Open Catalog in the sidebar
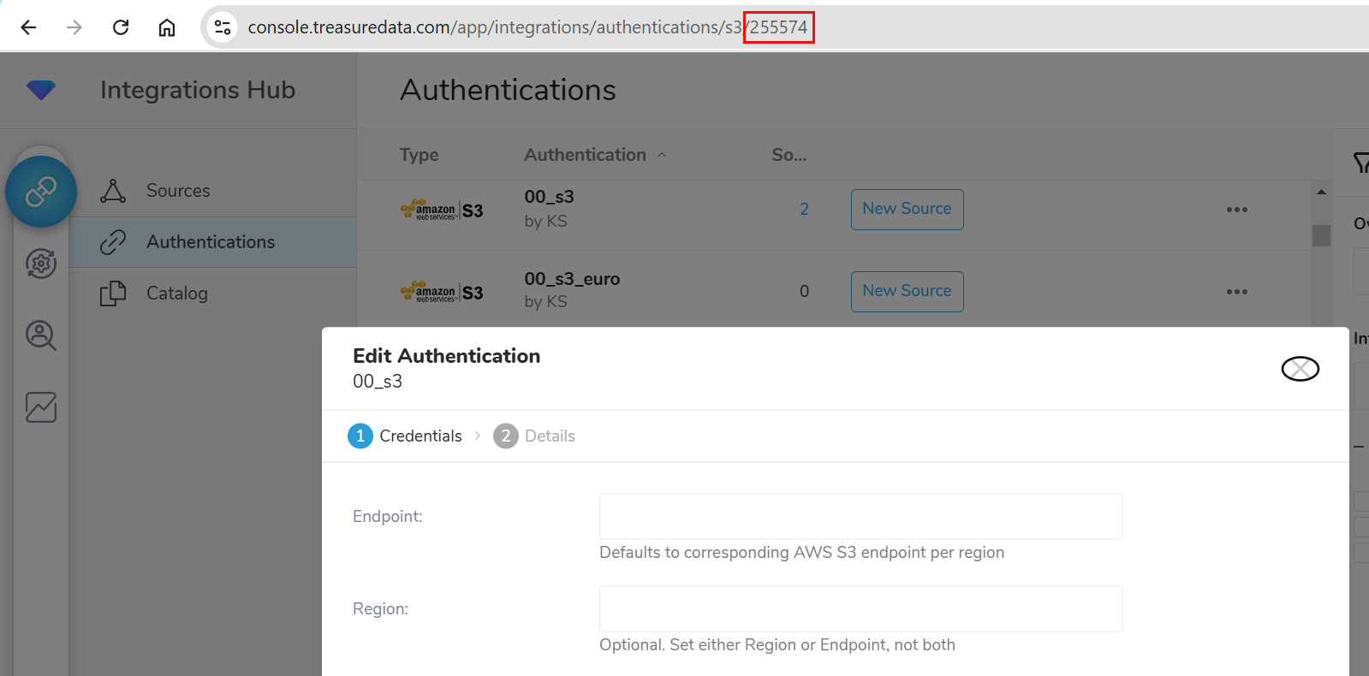The image size is (1369, 676). coord(176,294)
